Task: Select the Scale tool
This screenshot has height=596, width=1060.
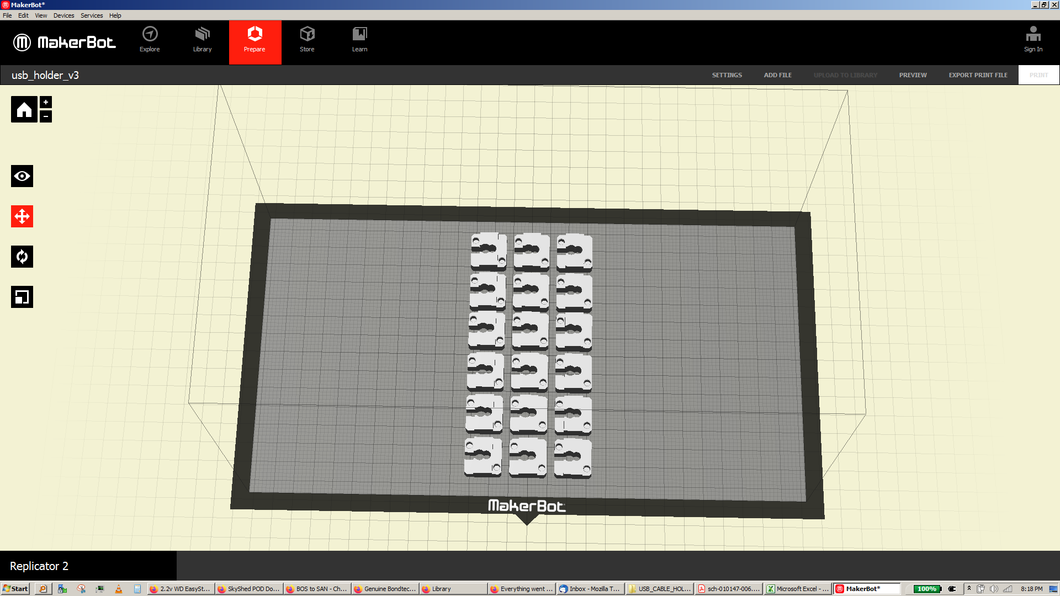Action: (22, 297)
